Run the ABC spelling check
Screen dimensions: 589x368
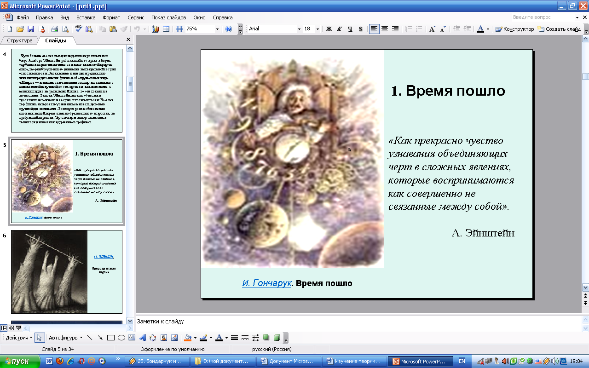(x=79, y=29)
